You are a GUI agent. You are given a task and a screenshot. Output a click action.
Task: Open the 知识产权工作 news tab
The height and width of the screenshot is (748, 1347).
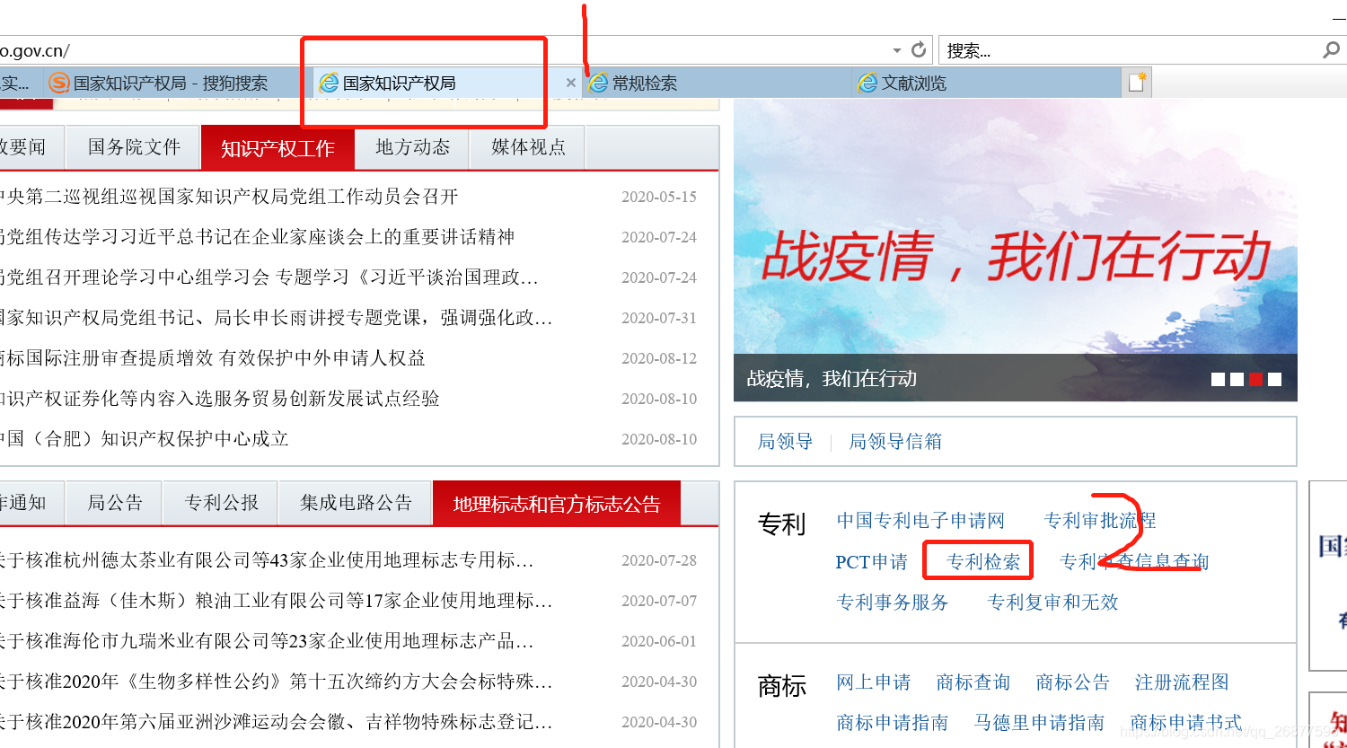point(277,148)
